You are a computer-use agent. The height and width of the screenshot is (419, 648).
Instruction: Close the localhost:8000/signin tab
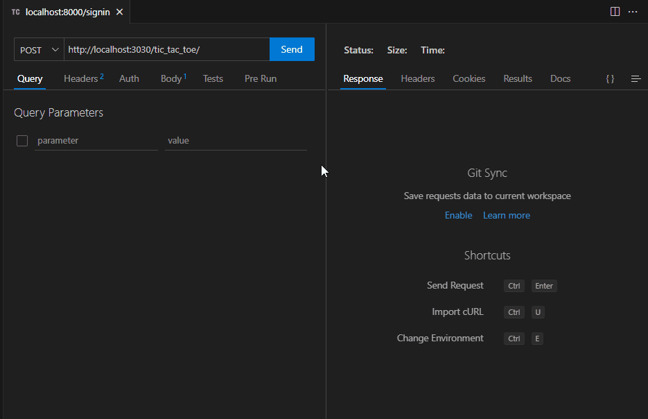[119, 12]
